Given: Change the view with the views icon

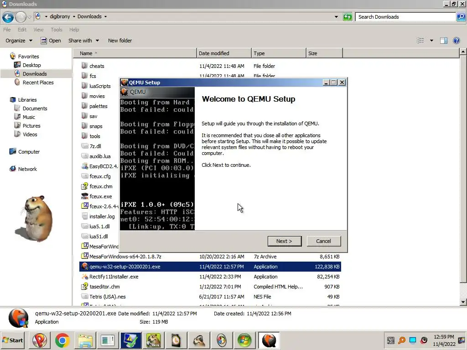Looking at the screenshot, I should tap(420, 41).
